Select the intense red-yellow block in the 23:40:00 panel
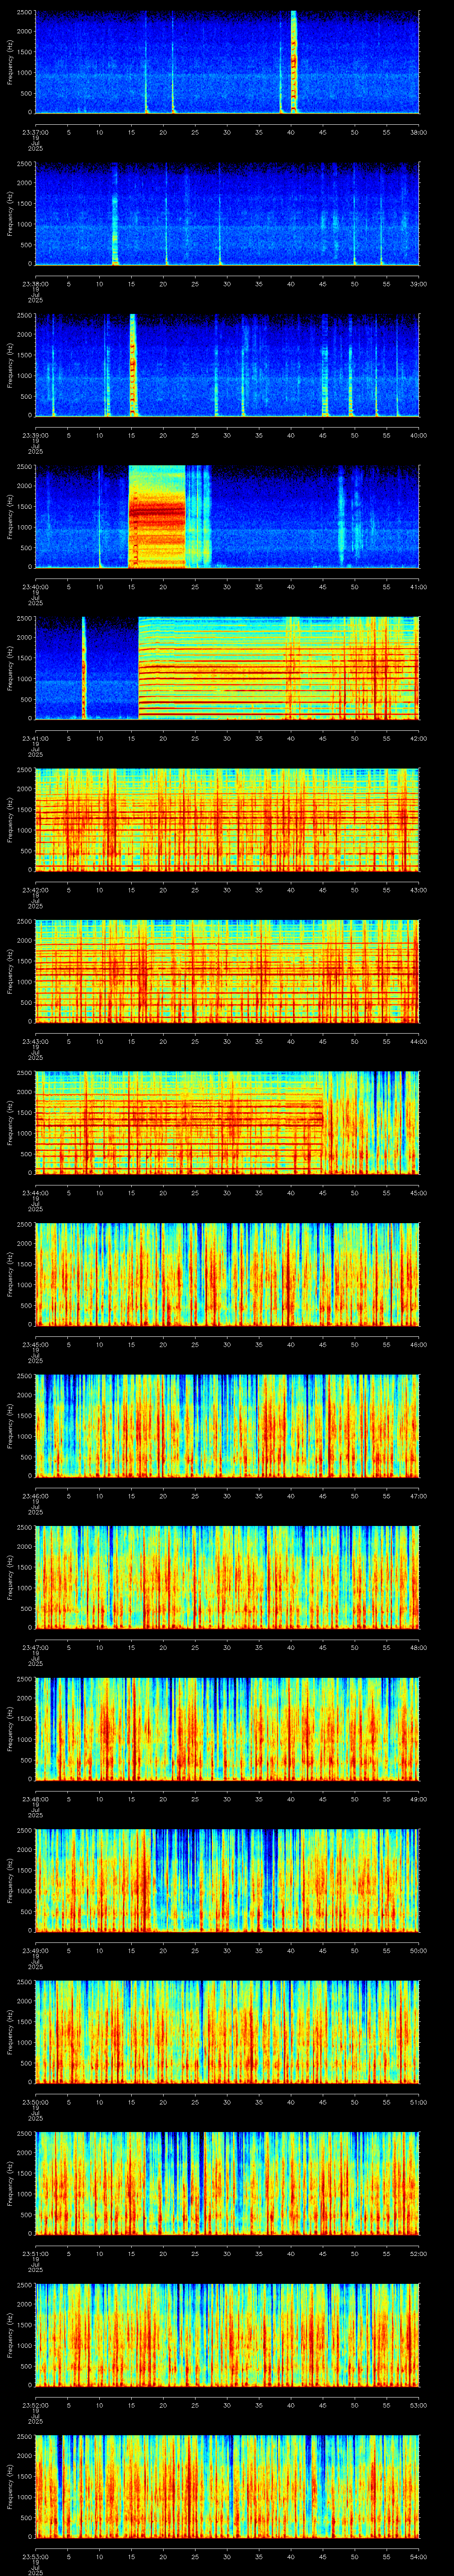The image size is (454, 2576). [x=157, y=517]
